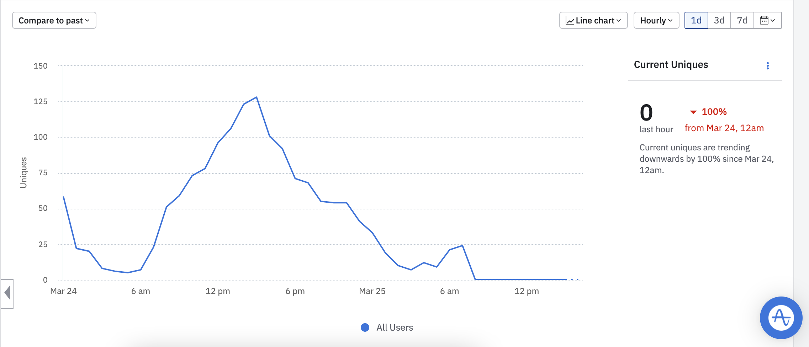Click the highest peak of the line
The height and width of the screenshot is (347, 809).
[x=257, y=97]
